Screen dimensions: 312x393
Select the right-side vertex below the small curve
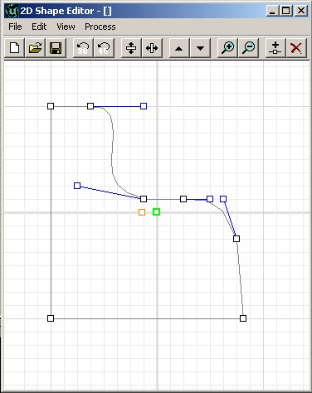click(236, 239)
